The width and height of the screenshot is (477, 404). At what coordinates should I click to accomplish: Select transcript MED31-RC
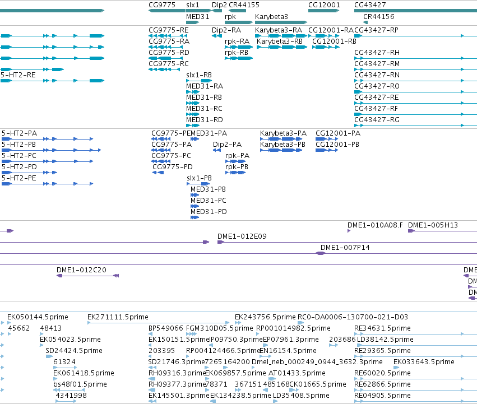[x=204, y=109]
